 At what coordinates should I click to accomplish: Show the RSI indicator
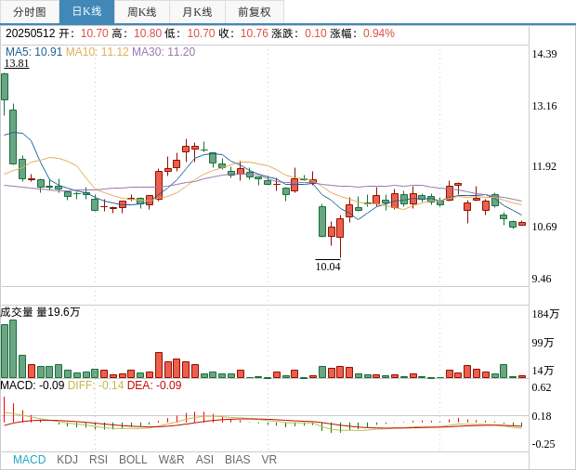point(98,460)
